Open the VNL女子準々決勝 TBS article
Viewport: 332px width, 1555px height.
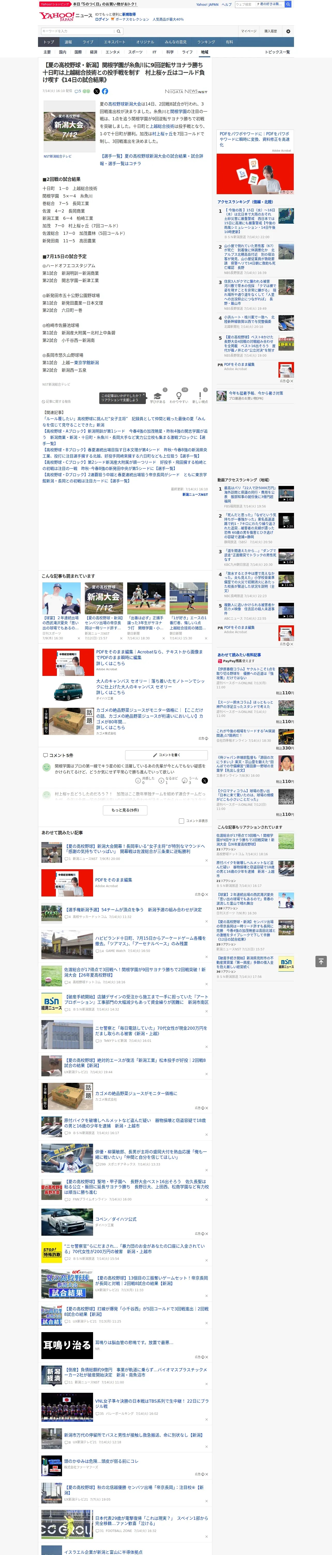[152, 1403]
